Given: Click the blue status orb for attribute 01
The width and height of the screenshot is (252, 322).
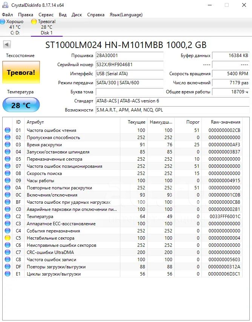Looking at the screenshot, I should click(x=8, y=130).
